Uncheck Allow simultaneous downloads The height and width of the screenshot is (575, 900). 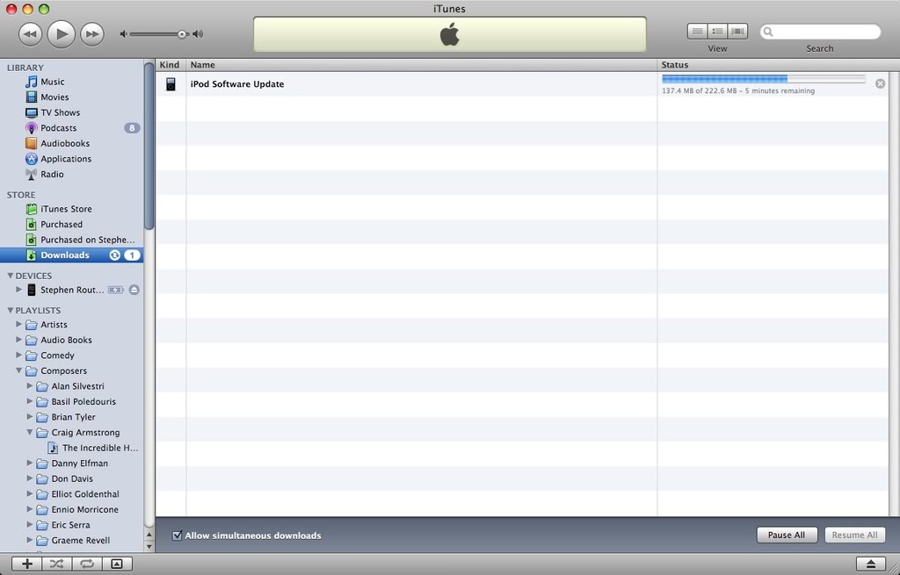tap(178, 535)
